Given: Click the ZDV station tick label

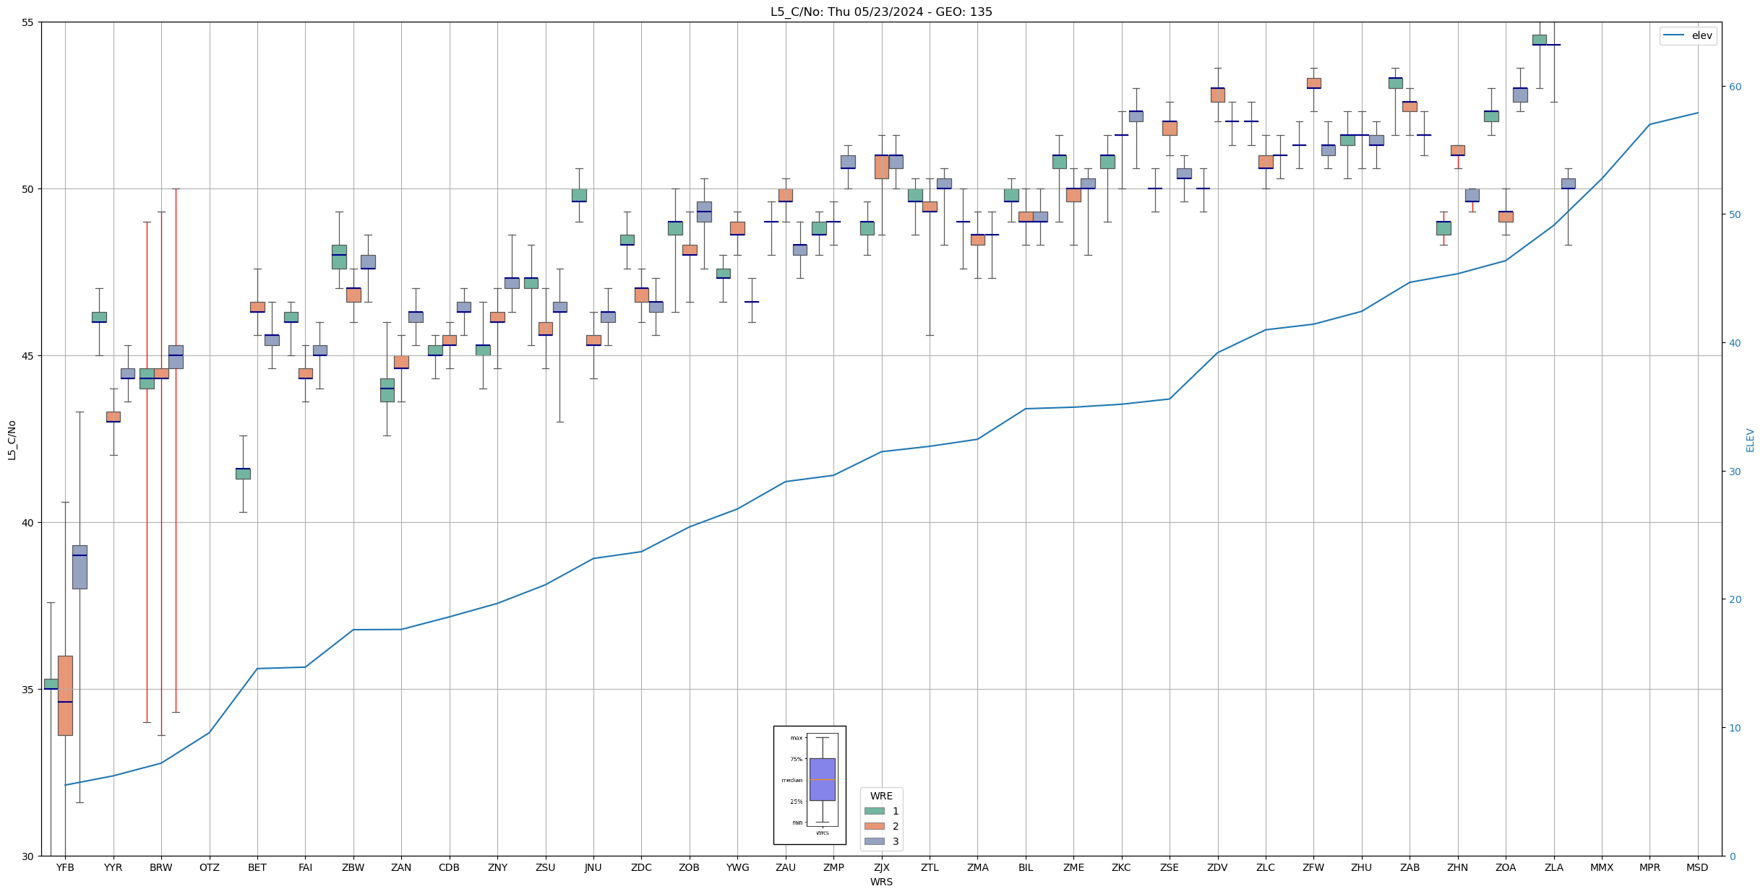Looking at the screenshot, I should pos(1217,867).
